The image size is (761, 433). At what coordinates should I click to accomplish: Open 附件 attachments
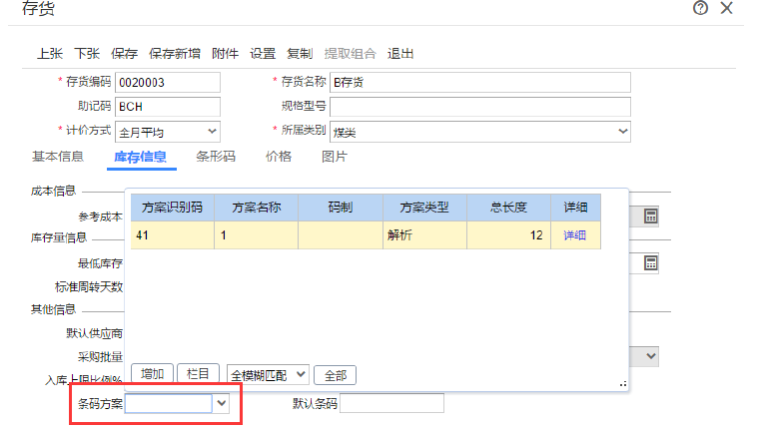tap(225, 54)
